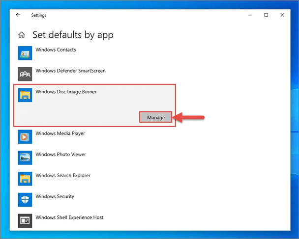Click the Windows Disc Image Burner icon

(x=25, y=95)
